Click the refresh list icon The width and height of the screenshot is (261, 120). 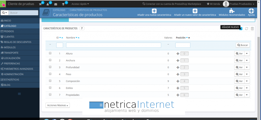click(x=247, y=29)
